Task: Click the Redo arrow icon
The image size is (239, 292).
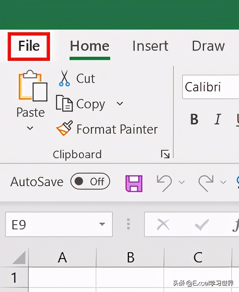Action: tap(206, 183)
